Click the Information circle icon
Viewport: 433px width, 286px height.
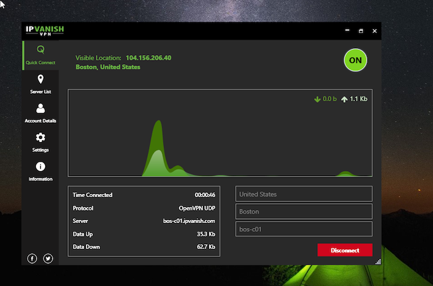point(41,167)
